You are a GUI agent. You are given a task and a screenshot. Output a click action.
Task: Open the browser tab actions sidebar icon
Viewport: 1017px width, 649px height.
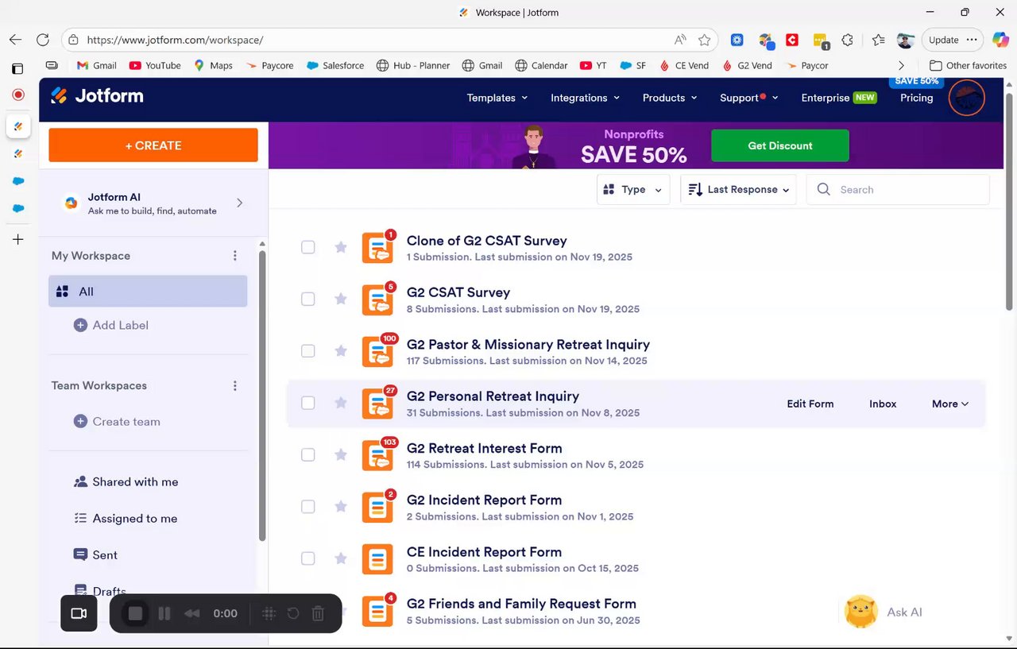(x=17, y=68)
